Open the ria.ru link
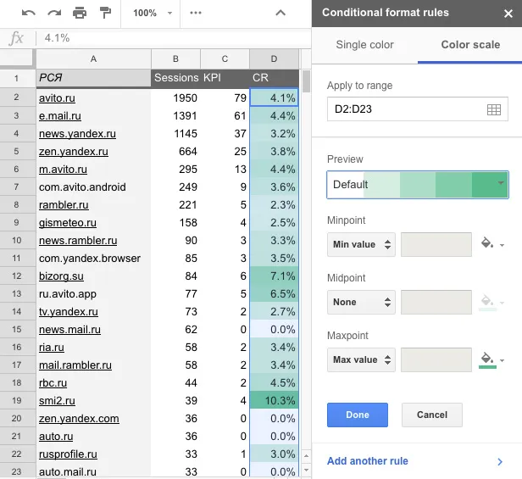522x479 pixels. coord(52,348)
